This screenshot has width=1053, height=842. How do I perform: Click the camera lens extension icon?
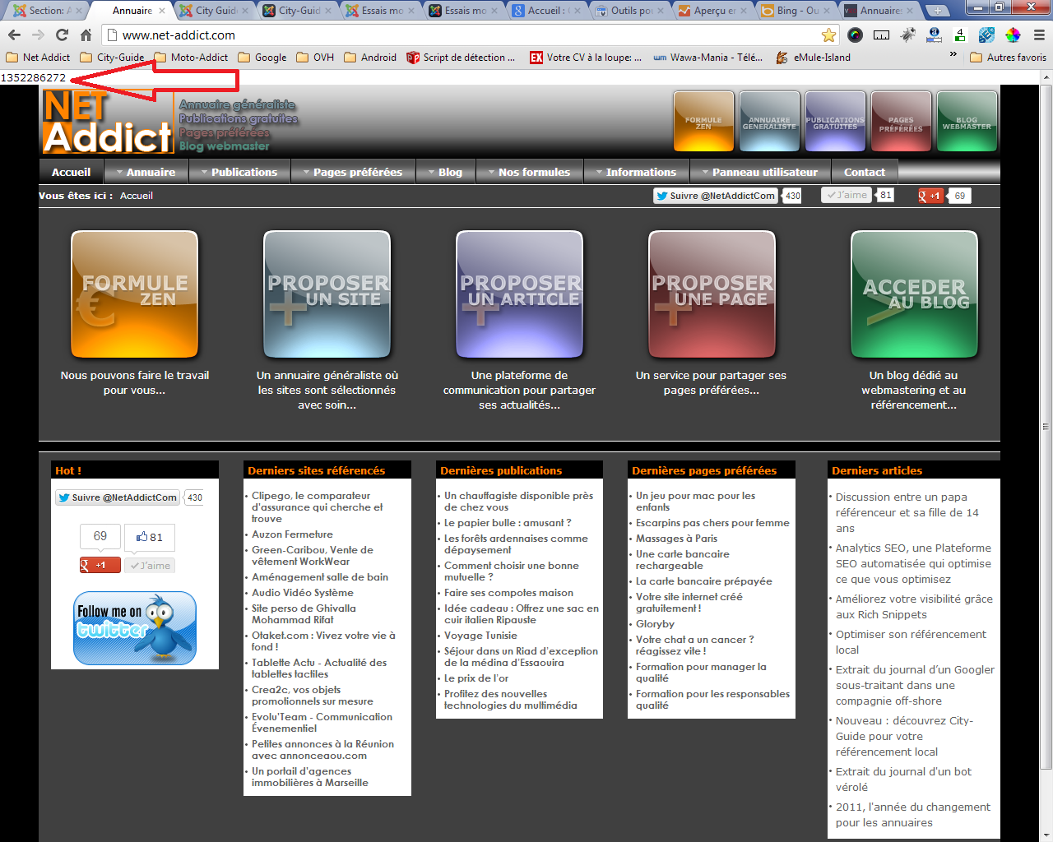pyautogui.click(x=856, y=35)
